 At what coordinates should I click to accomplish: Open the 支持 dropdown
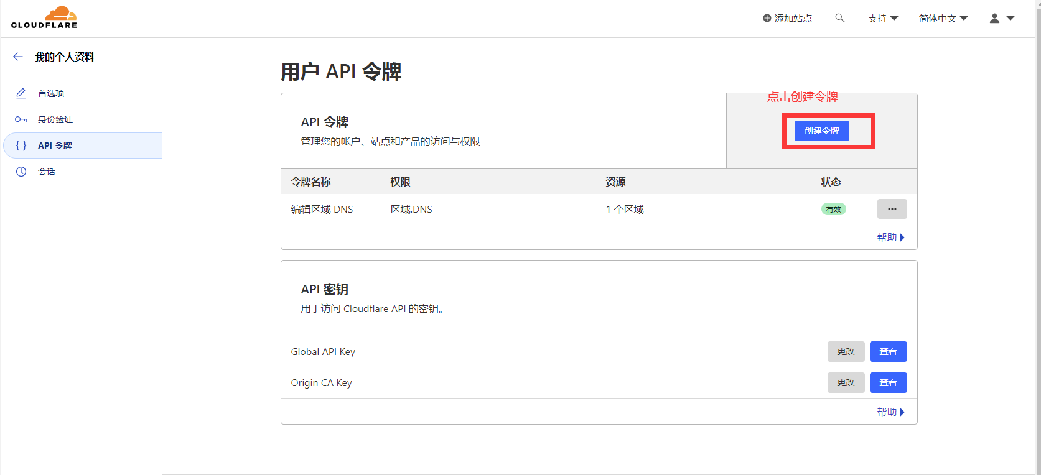click(x=883, y=18)
